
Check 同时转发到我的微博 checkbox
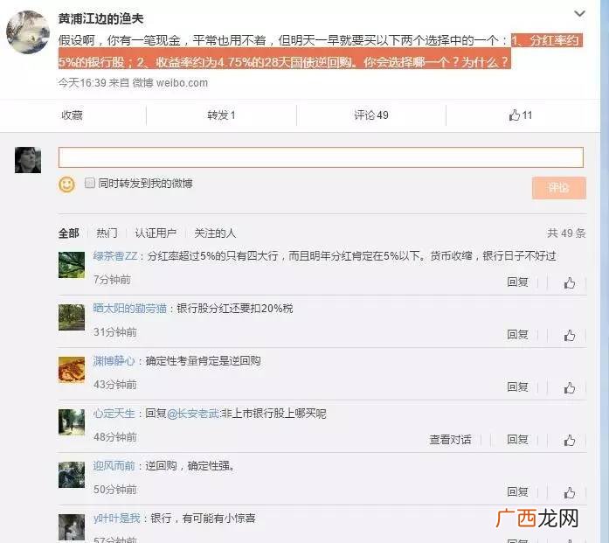(90, 183)
